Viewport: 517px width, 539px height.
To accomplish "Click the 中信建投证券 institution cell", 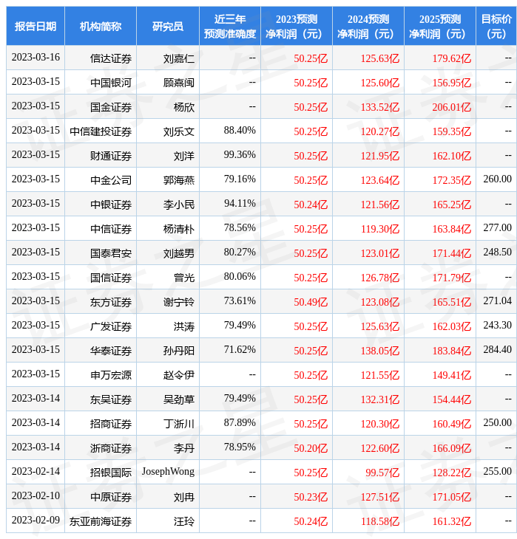I will [x=101, y=131].
